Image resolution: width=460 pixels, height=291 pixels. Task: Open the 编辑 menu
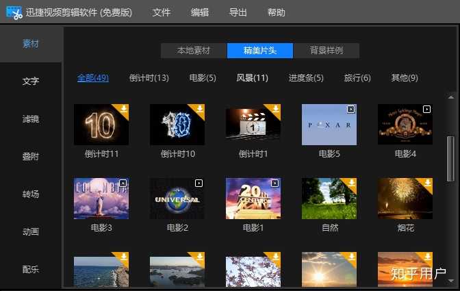tap(199, 12)
